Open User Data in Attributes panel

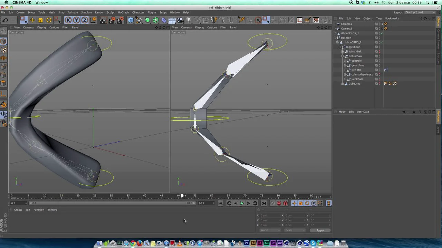click(363, 112)
